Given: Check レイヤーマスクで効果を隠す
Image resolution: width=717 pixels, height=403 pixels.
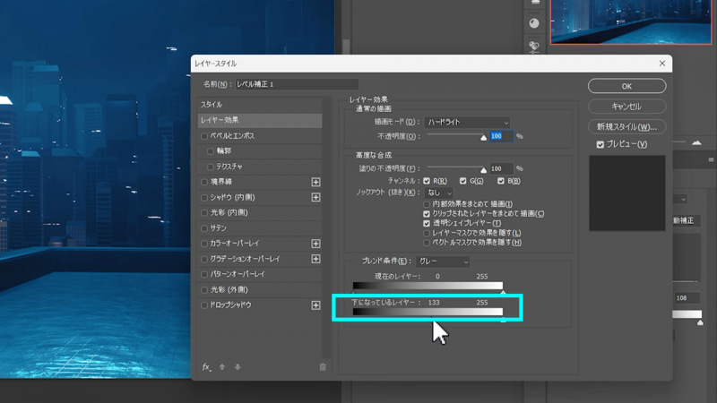Looking at the screenshot, I should click(427, 233).
